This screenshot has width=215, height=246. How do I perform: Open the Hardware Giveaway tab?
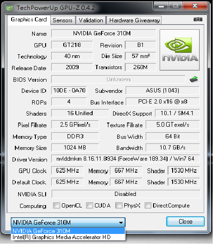(x=134, y=20)
